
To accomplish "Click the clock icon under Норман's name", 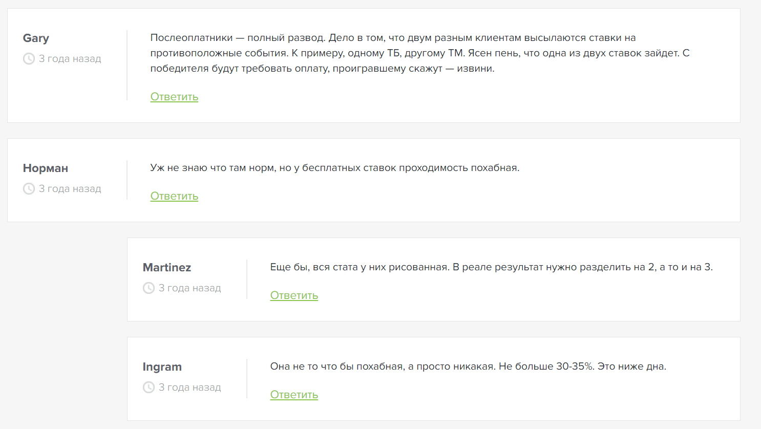I will 29,189.
